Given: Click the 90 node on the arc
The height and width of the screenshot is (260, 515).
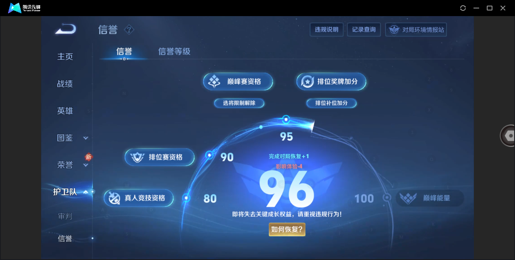Looking at the screenshot, I should click(x=209, y=155).
